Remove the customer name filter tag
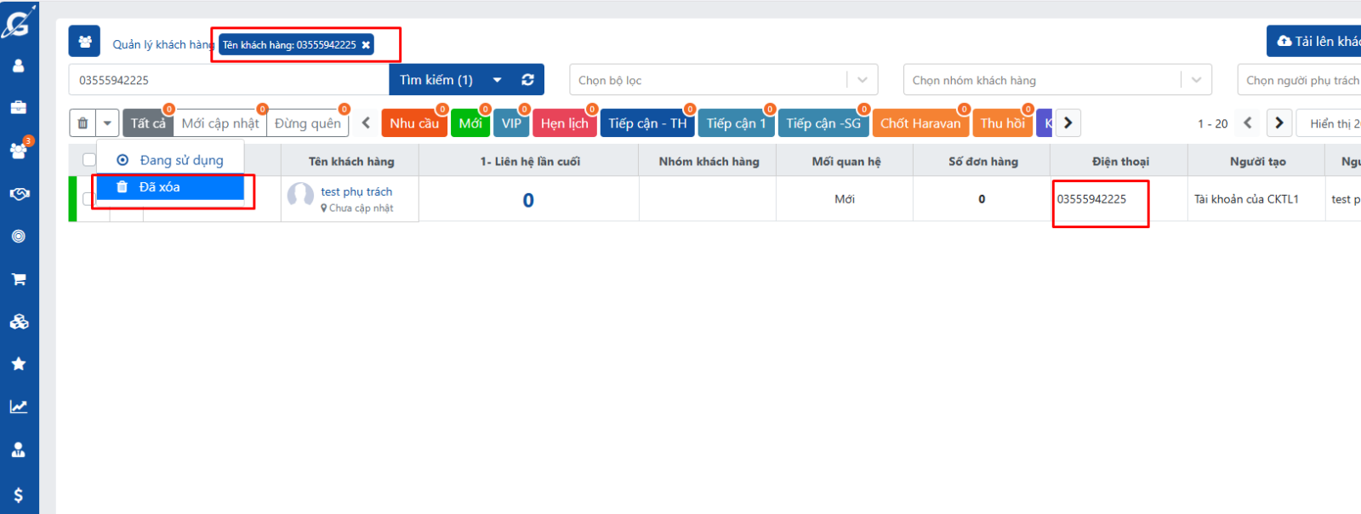1361x514 pixels. pyautogui.click(x=366, y=45)
